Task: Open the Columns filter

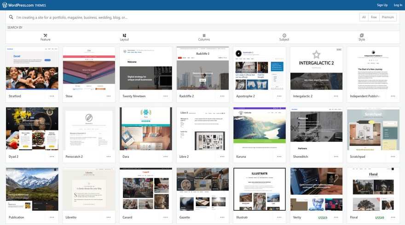Action: tap(204, 37)
